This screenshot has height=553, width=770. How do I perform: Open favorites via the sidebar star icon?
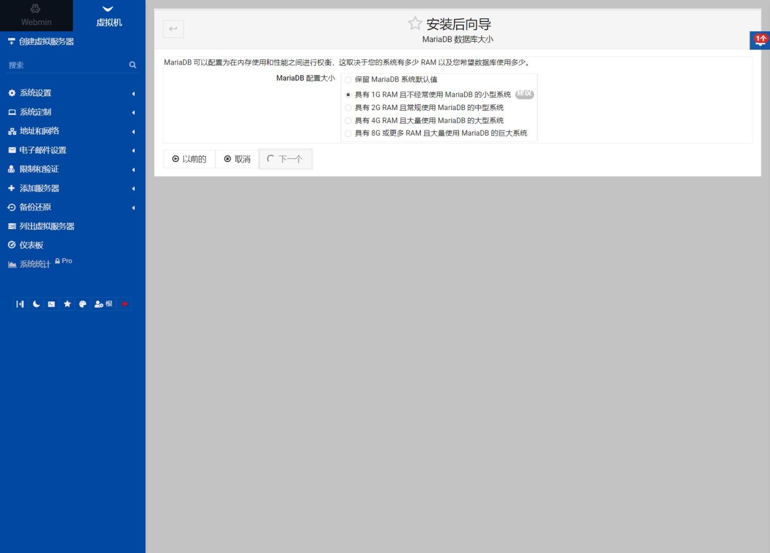(67, 304)
